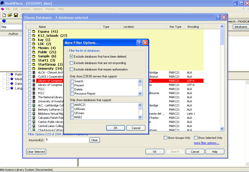Click the up arrow of the database formats list

[140, 105]
